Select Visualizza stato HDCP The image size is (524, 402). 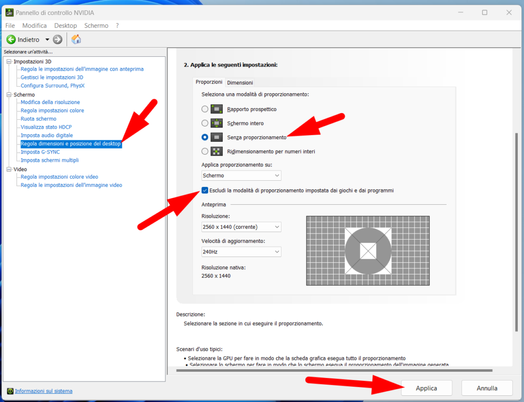(46, 127)
